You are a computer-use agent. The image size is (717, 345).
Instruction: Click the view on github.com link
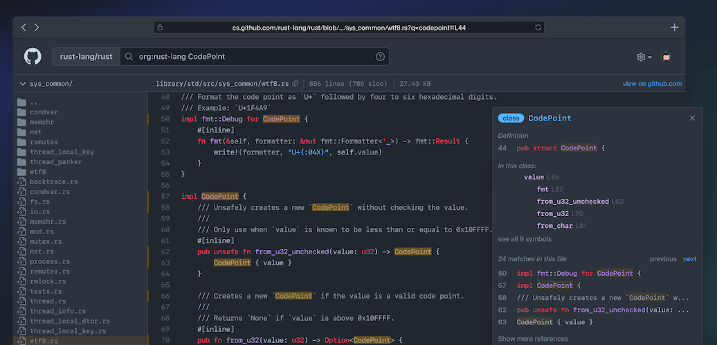tap(652, 84)
